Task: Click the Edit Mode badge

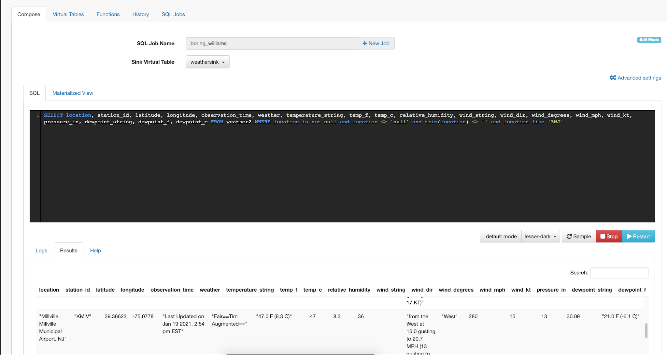Action: pos(649,40)
